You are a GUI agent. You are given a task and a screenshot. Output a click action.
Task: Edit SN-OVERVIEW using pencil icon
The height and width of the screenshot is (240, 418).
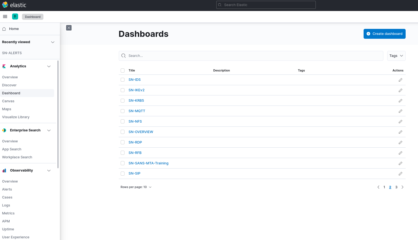coord(400,132)
